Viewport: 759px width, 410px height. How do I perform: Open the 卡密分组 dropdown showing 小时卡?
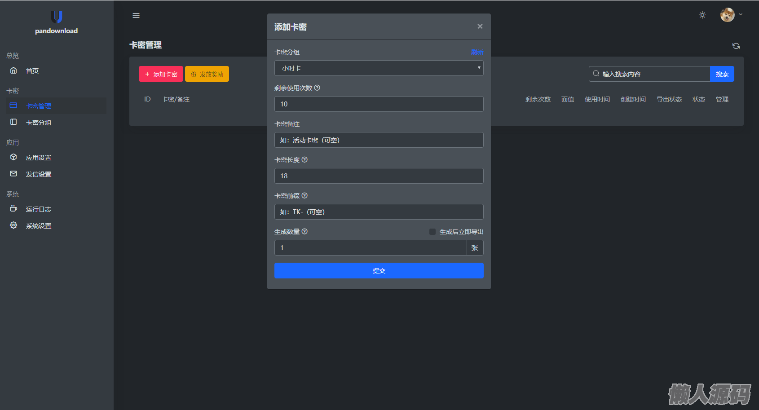(x=379, y=68)
